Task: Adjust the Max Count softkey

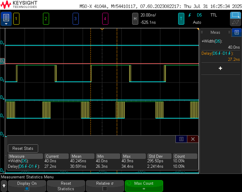Action: pyautogui.click(x=144, y=186)
